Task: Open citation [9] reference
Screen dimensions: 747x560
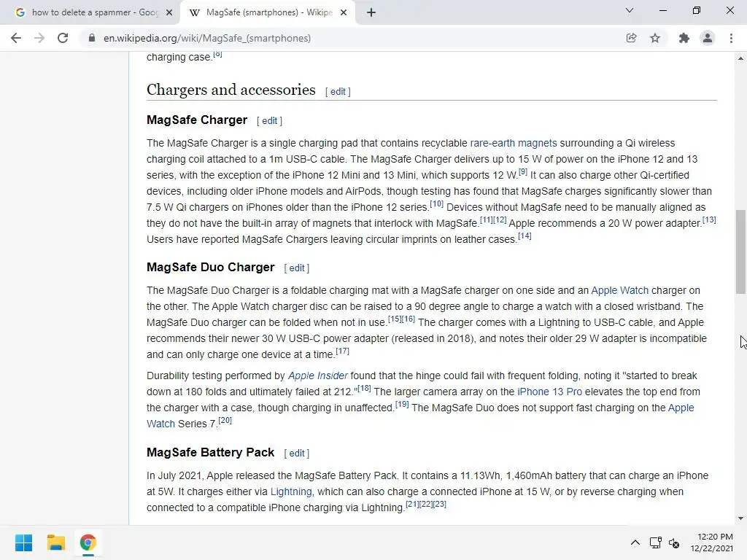Action: point(522,172)
